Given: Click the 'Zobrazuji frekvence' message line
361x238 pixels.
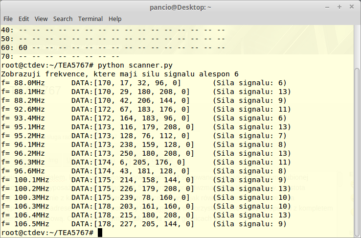Looking at the screenshot, I should [x=120, y=74].
